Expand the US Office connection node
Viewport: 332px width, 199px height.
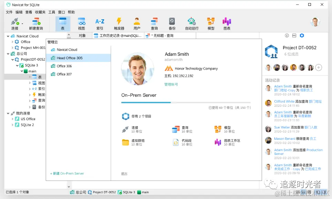[x=12, y=119]
